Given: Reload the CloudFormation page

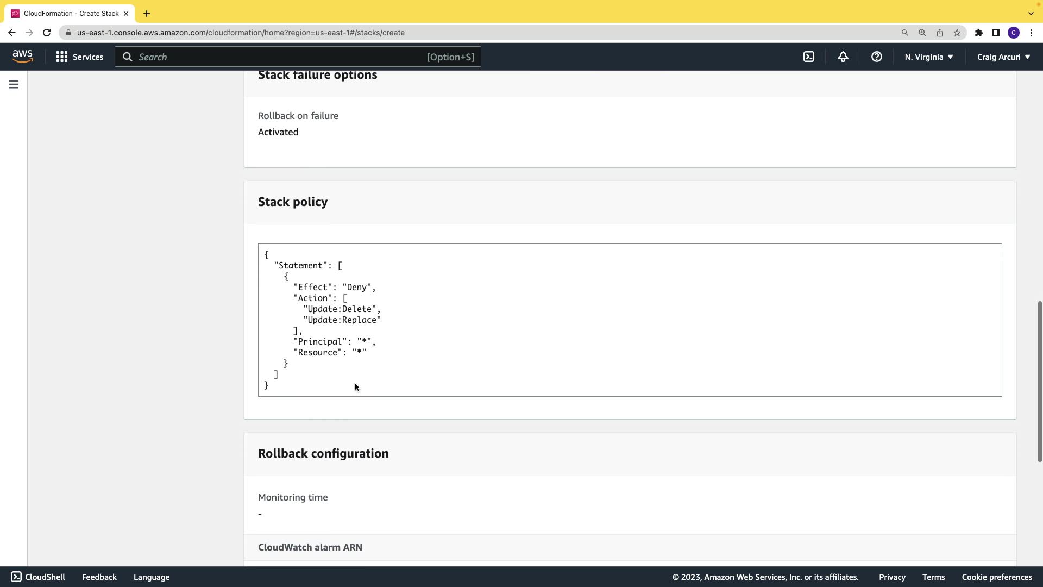Looking at the screenshot, I should 47,33.
